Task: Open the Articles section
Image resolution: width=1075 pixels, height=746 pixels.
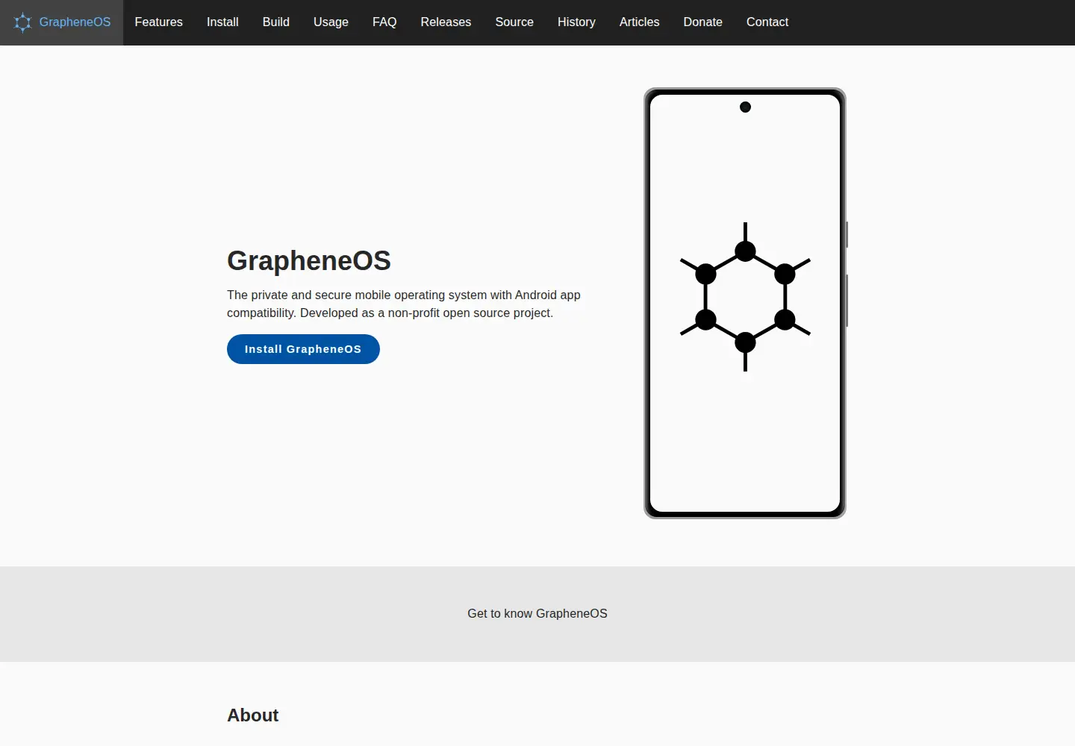Action: pos(639,22)
